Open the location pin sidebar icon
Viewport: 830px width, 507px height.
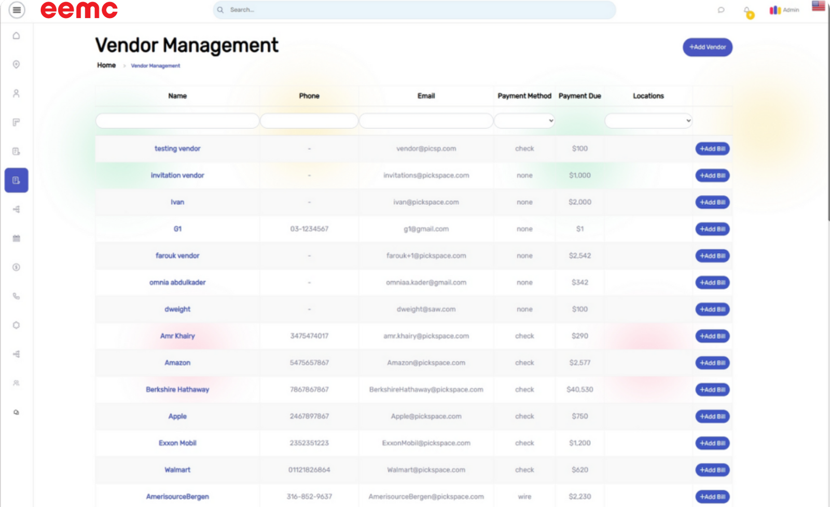click(x=17, y=64)
